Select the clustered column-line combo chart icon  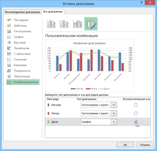click(51, 24)
